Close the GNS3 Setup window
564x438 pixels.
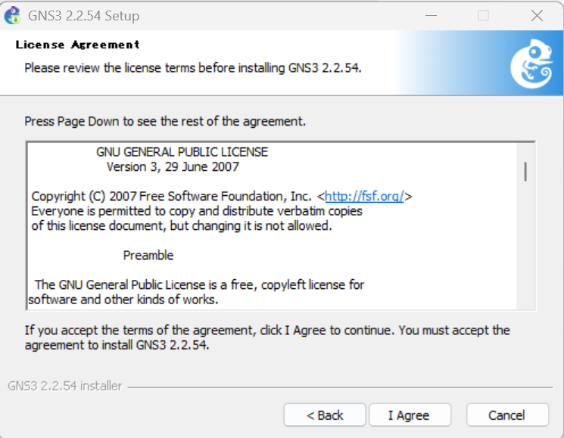[537, 15]
